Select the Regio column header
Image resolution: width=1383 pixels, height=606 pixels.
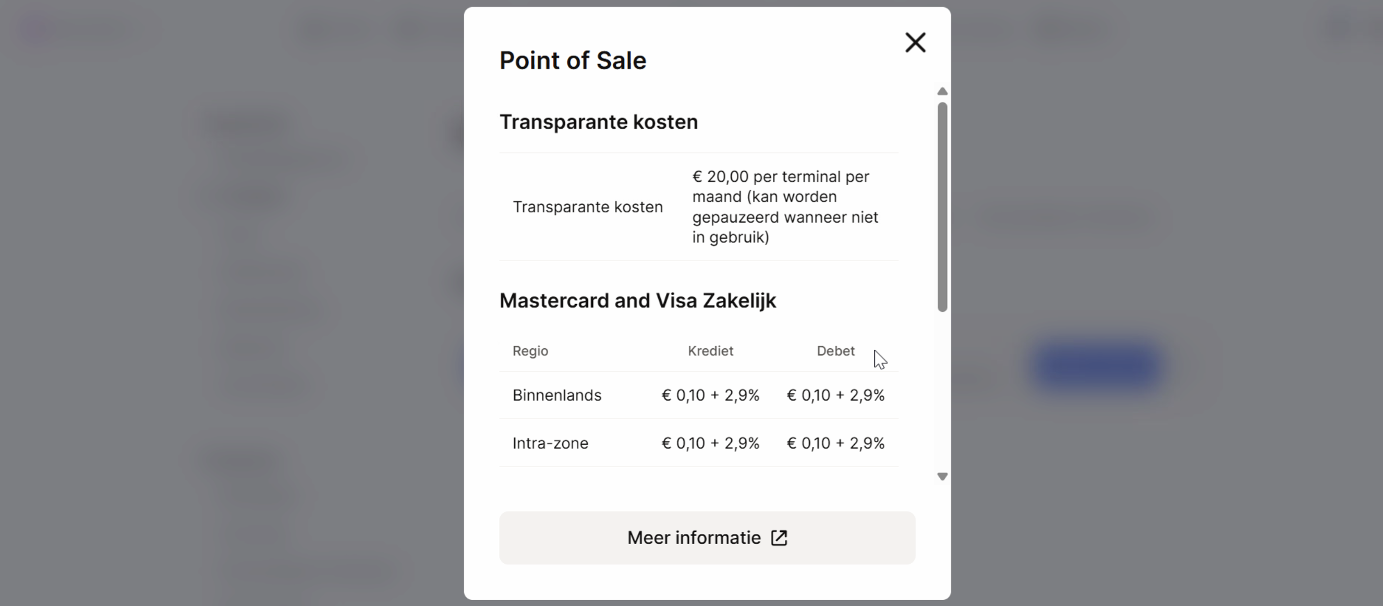[x=530, y=351]
